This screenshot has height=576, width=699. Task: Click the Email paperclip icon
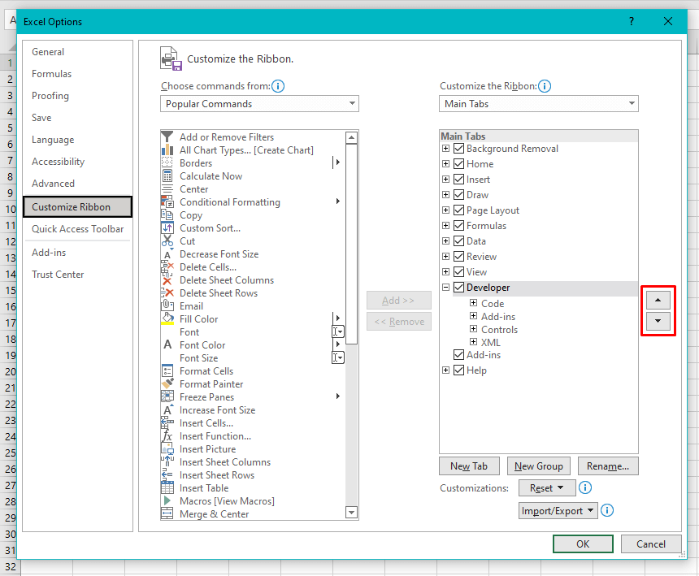[167, 306]
